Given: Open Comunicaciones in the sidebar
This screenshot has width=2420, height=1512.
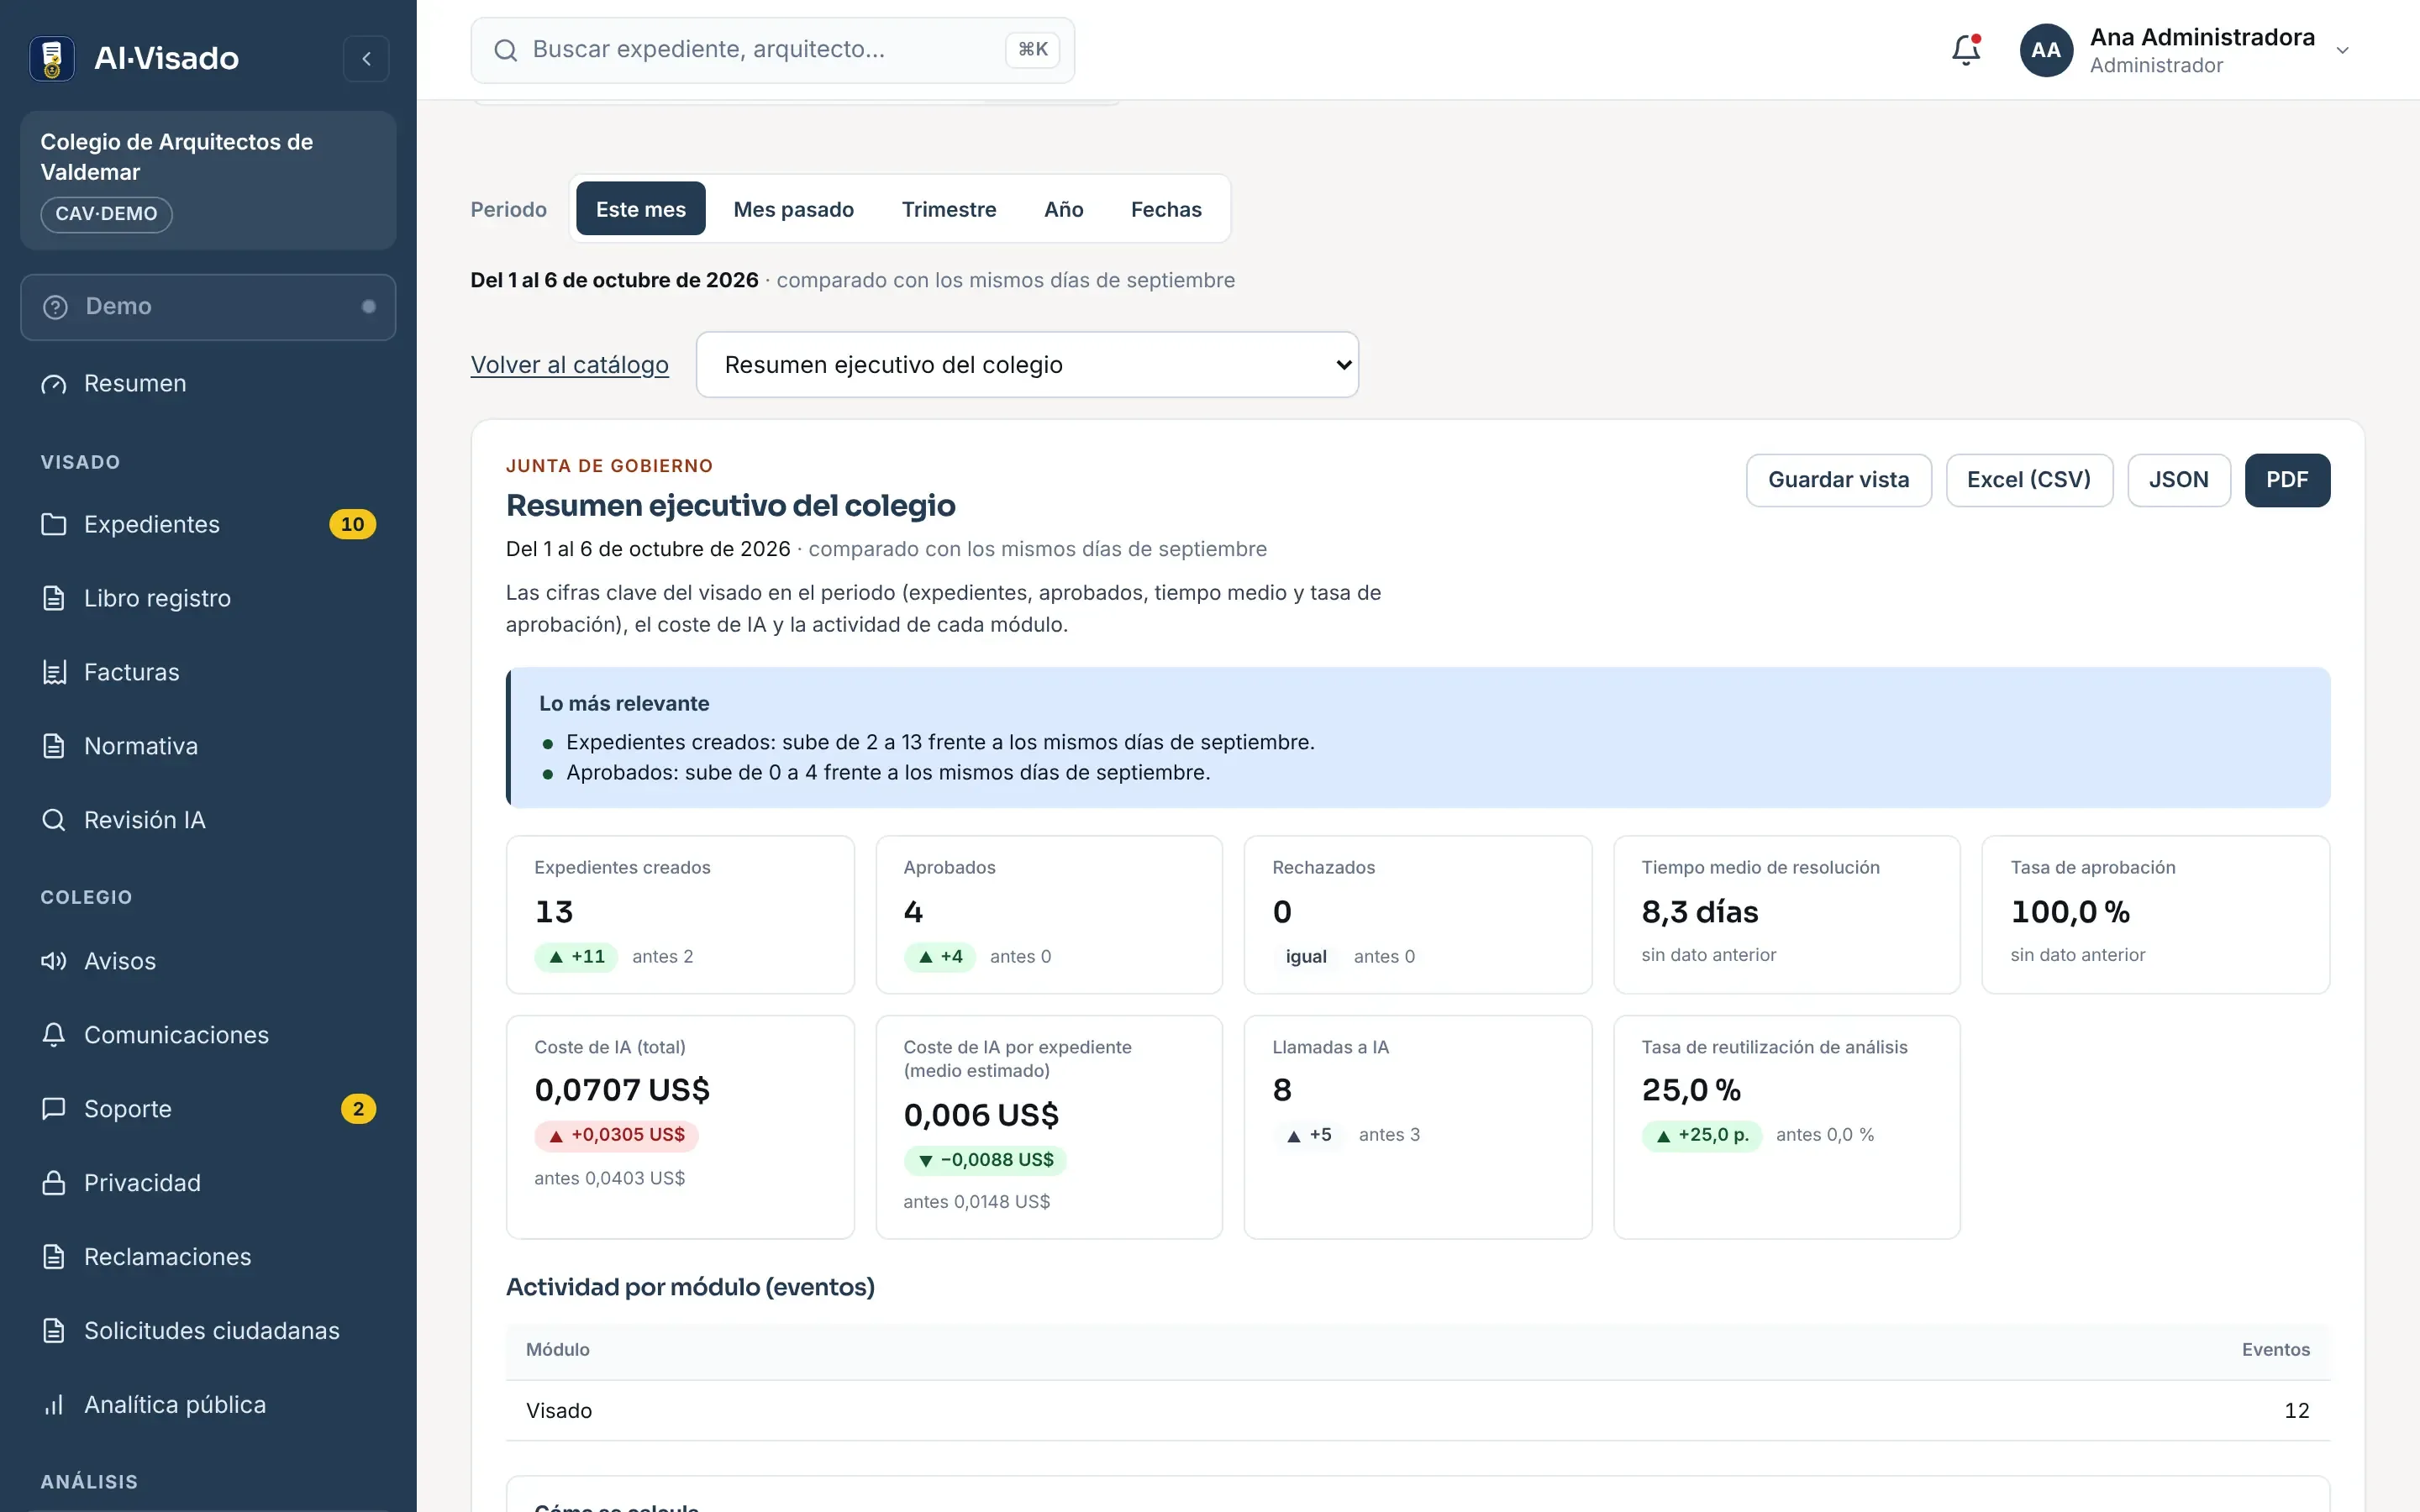Looking at the screenshot, I should tap(208, 1035).
